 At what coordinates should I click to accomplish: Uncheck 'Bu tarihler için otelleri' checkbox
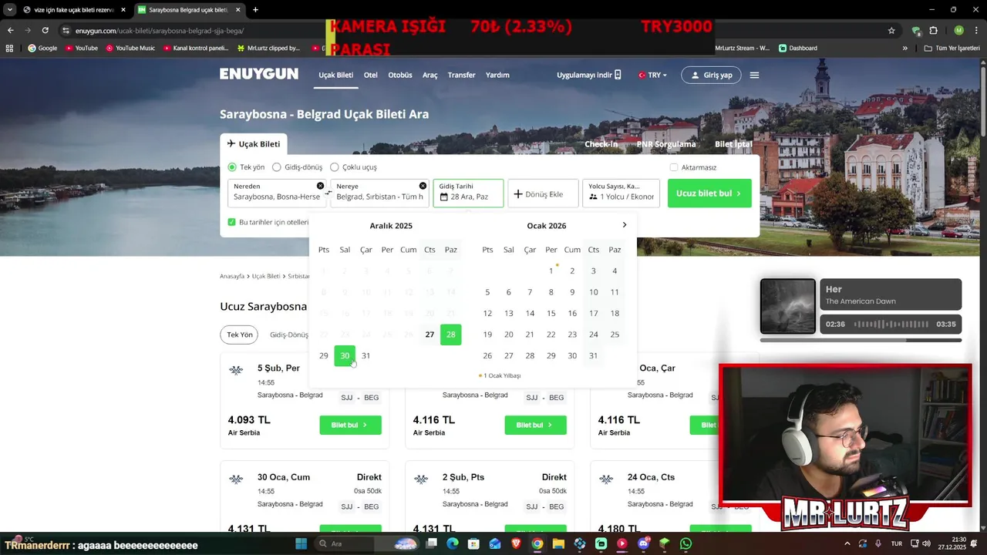(x=231, y=222)
